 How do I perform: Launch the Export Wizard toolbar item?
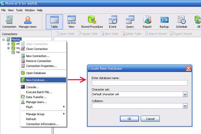[181, 34]
